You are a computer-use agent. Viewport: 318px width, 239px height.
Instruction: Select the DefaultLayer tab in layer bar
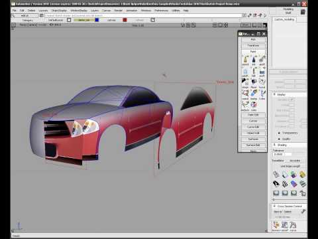tap(56, 20)
